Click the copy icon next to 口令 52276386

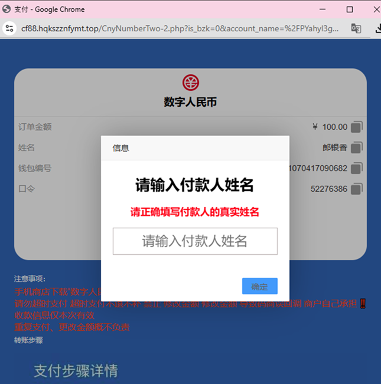pos(356,189)
